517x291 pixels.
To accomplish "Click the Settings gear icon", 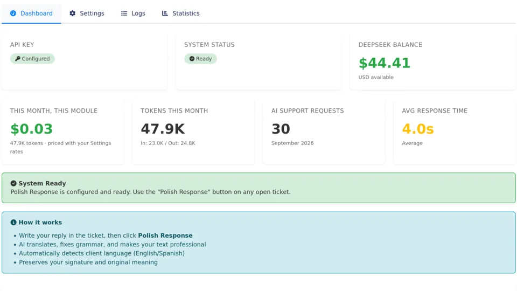I will (73, 13).
